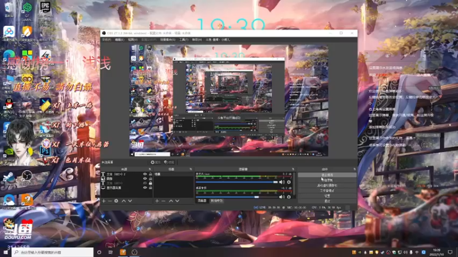Move scene down with the arrow icon

177,201
